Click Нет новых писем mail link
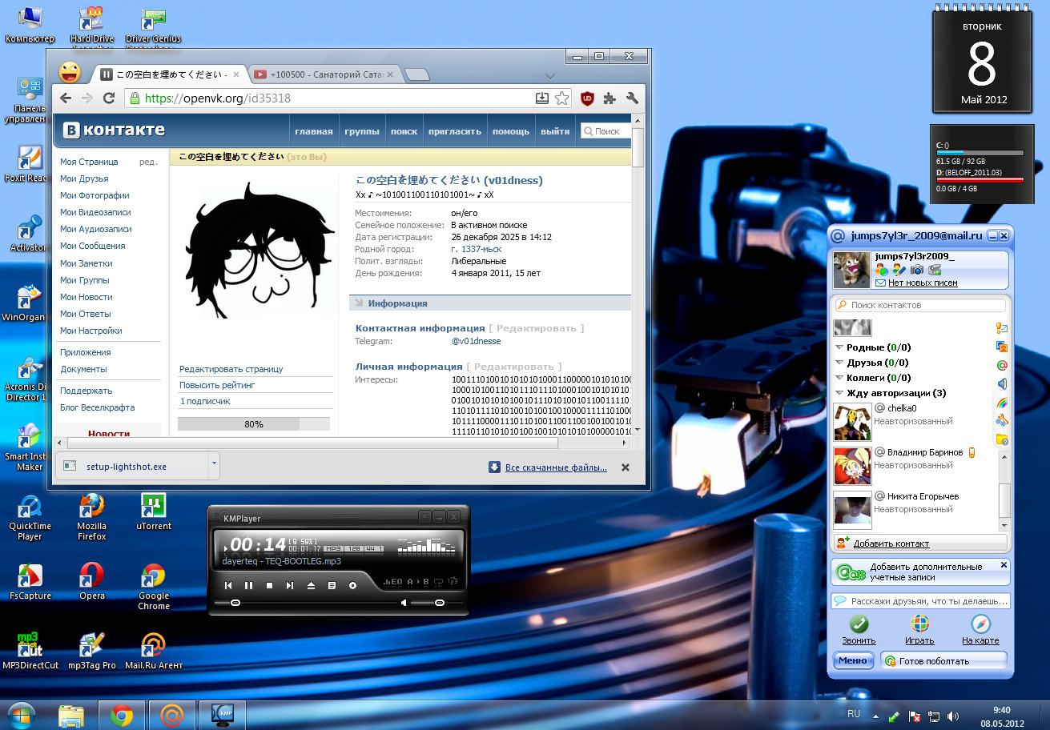Viewport: 1050px width, 730px height. click(923, 283)
